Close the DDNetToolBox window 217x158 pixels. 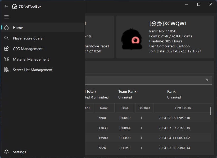click(x=211, y=4)
